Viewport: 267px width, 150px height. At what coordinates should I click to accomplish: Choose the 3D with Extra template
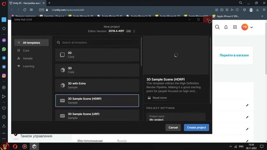[97, 85]
